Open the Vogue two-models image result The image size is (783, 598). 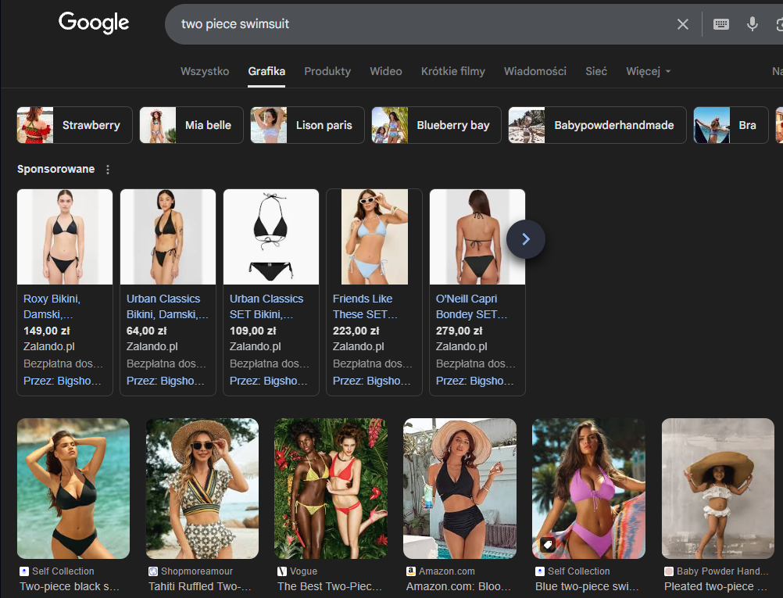tap(331, 488)
